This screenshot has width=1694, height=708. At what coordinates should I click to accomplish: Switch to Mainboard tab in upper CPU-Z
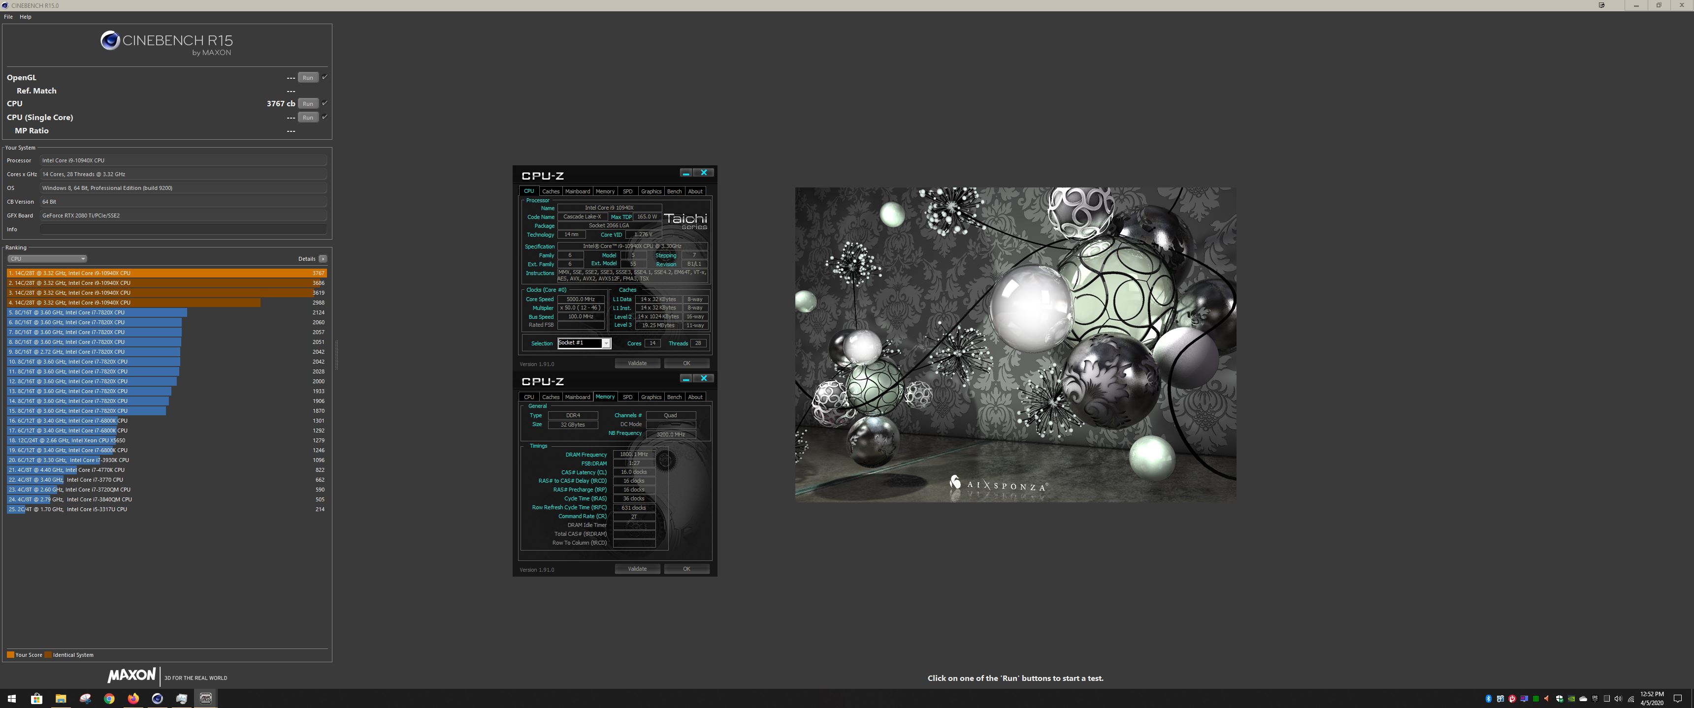pos(577,191)
